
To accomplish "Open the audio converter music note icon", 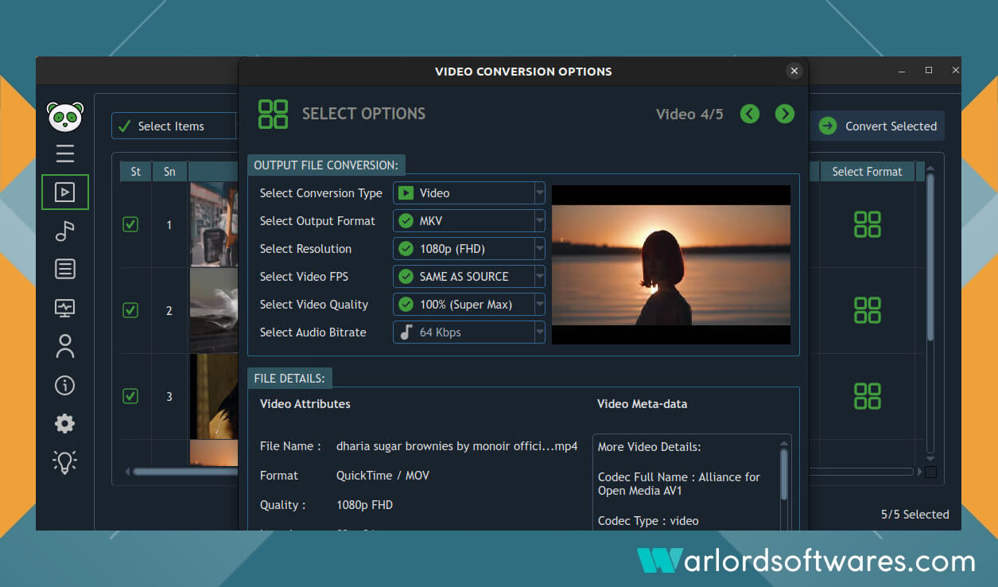I will tap(64, 231).
